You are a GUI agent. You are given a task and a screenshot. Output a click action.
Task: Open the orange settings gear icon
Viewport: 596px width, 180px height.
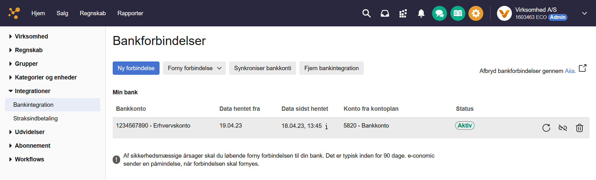476,13
